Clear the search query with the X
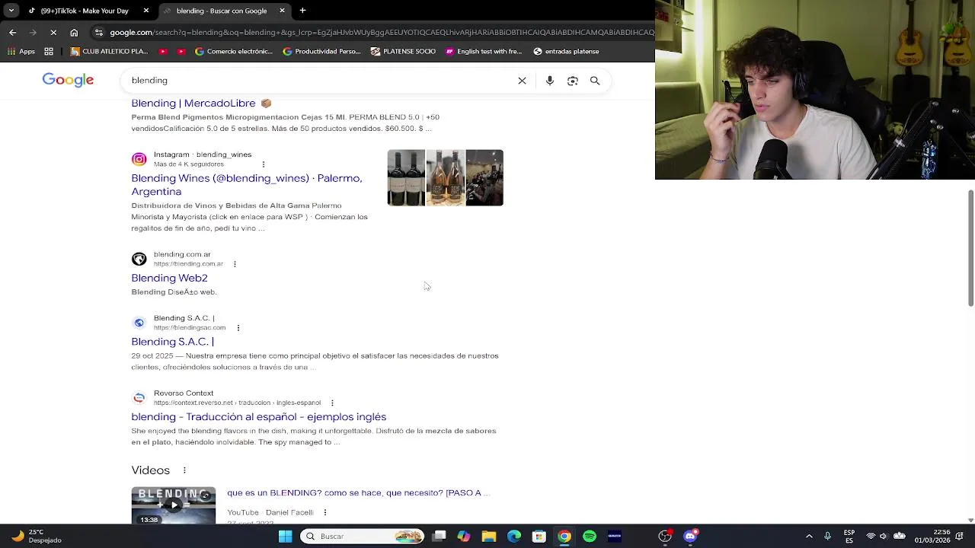The width and height of the screenshot is (975, 548). click(522, 81)
